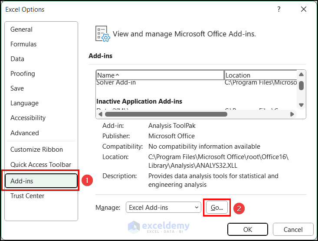Sort add-ins by Name column header

[160, 75]
